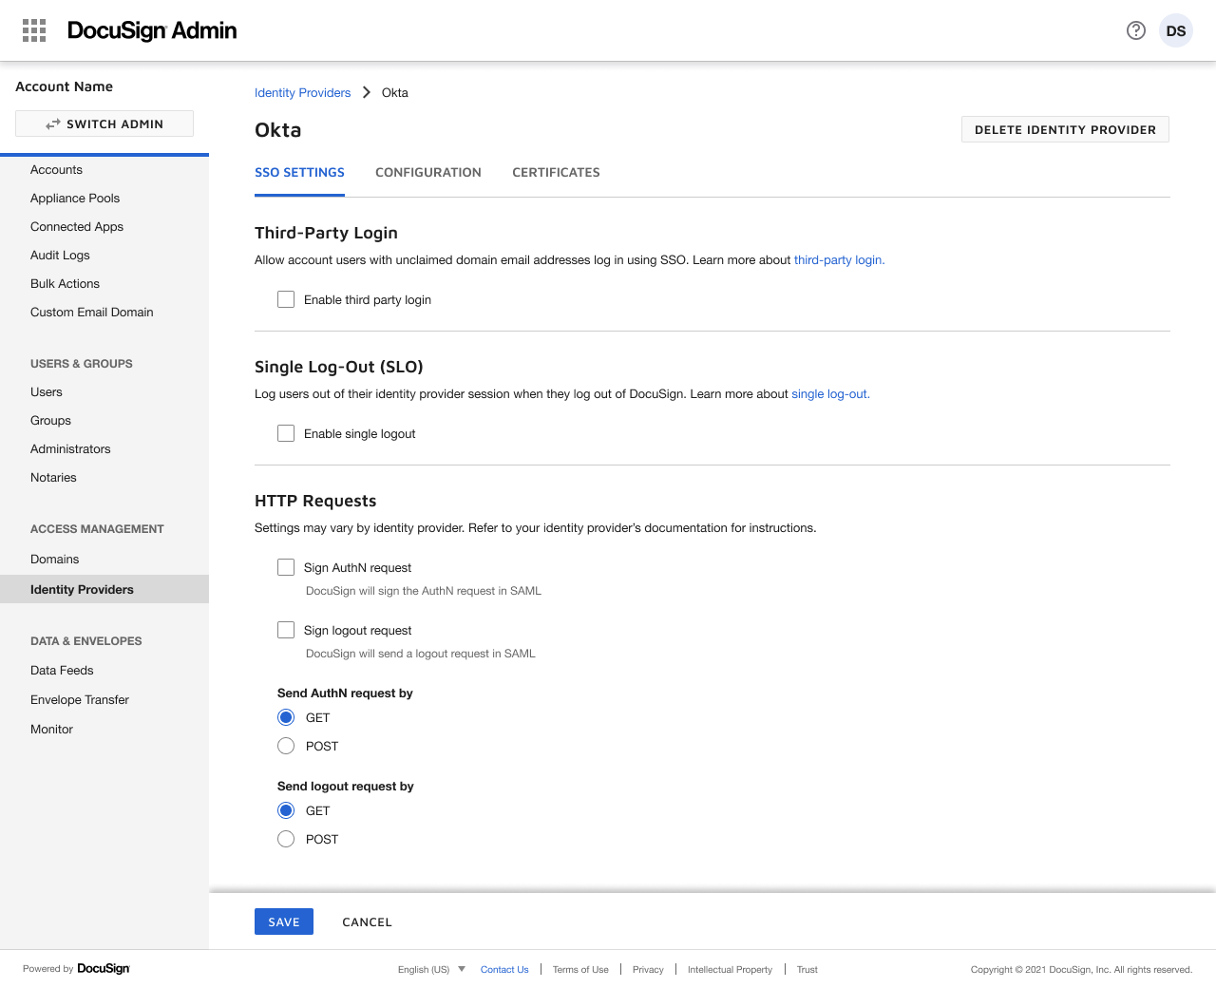
Task: Open the third-party login help link
Action: click(x=838, y=259)
